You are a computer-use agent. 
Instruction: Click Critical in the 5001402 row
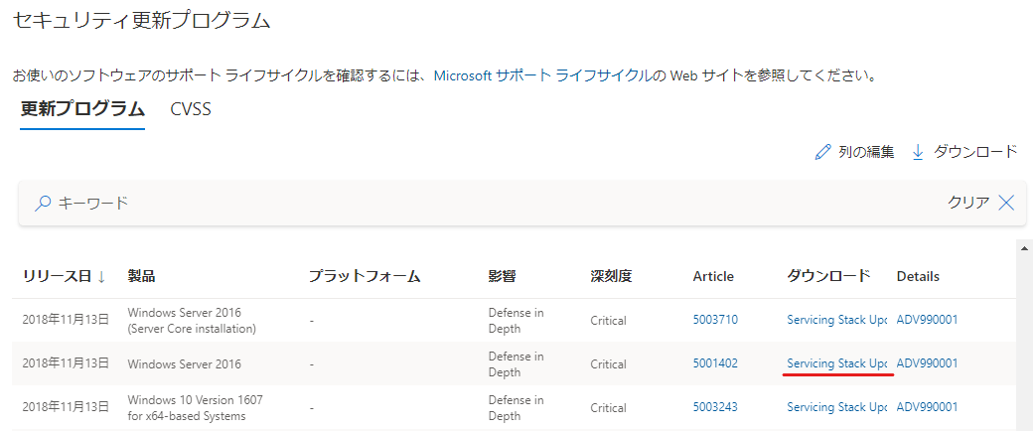coord(609,364)
